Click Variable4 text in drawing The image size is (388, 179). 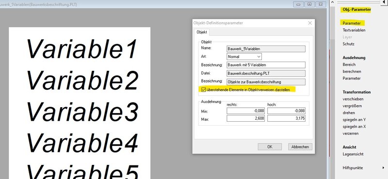tap(82, 143)
